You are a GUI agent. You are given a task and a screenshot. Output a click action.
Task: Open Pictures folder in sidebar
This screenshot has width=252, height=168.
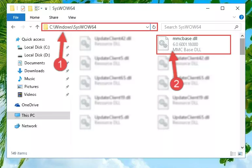pos(31,87)
